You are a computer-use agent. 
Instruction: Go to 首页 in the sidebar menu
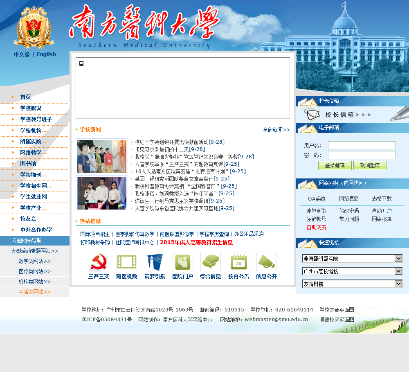pos(25,97)
